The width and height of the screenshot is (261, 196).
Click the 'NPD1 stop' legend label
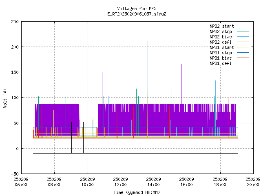(221, 53)
